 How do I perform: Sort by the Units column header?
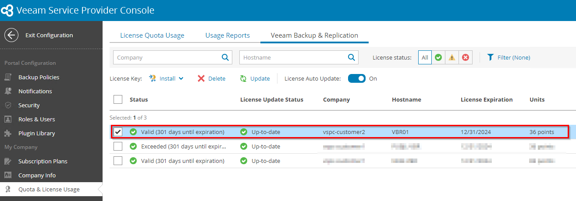pyautogui.click(x=537, y=99)
